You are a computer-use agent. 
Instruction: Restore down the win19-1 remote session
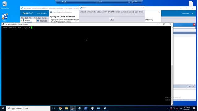(x=132, y=2)
